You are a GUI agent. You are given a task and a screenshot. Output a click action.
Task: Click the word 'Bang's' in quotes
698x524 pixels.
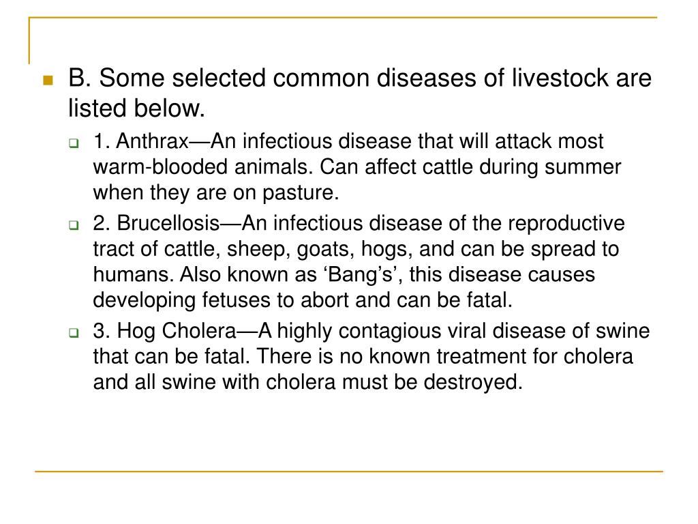tap(361, 274)
